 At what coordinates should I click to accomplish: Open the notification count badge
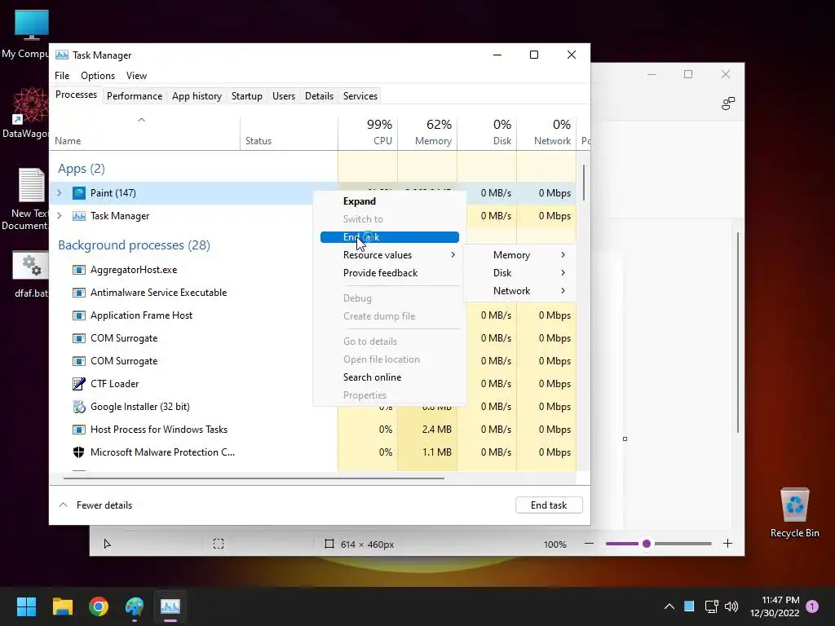click(812, 606)
